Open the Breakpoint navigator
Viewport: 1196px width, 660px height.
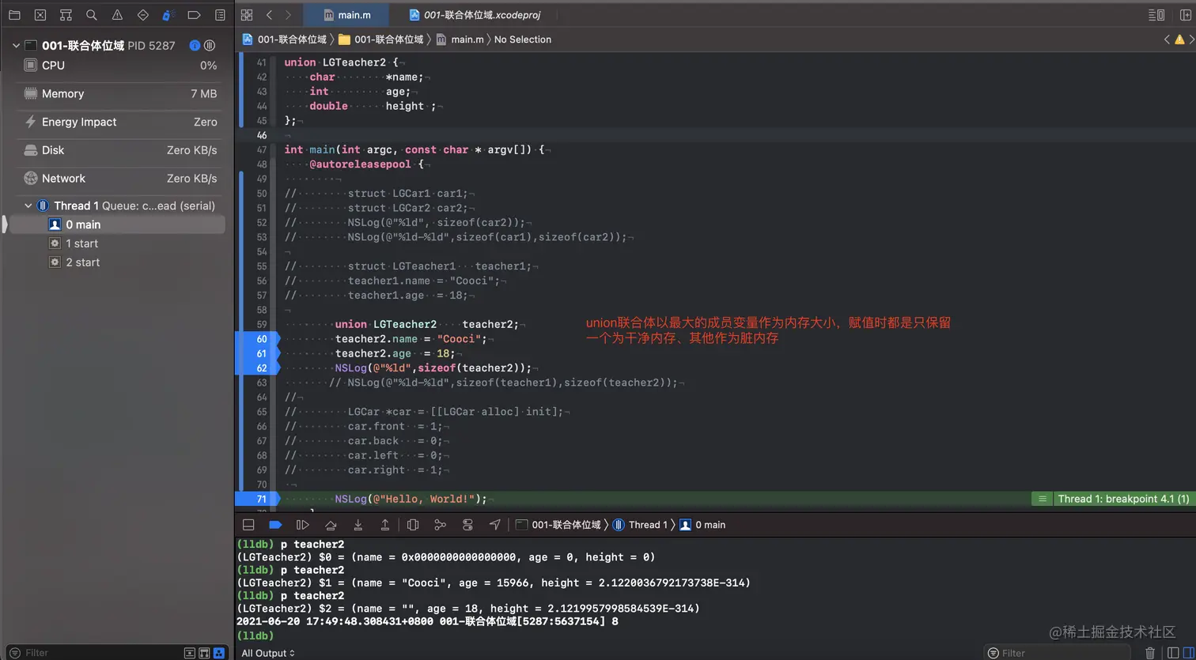[x=194, y=15]
